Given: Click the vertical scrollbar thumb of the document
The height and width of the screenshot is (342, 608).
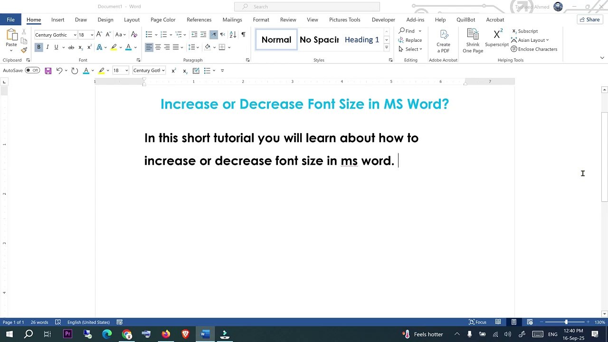Looking at the screenshot, I should click(604, 157).
